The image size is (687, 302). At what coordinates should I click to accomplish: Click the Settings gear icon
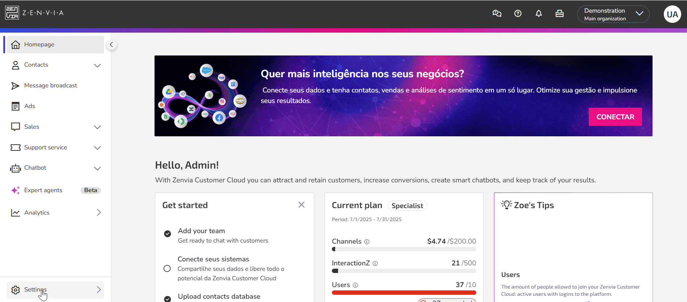tap(16, 290)
